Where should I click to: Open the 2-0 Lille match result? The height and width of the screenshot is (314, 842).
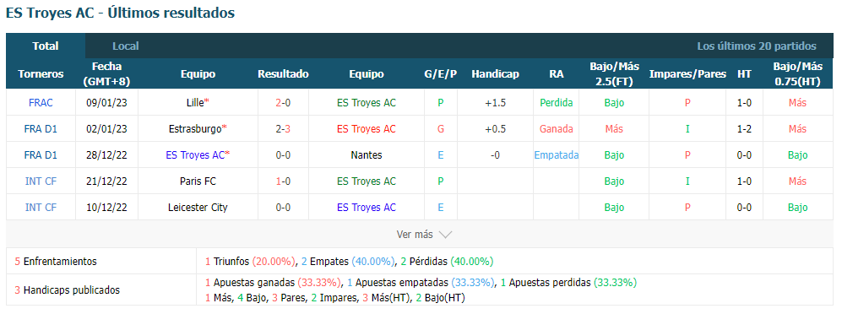click(283, 102)
